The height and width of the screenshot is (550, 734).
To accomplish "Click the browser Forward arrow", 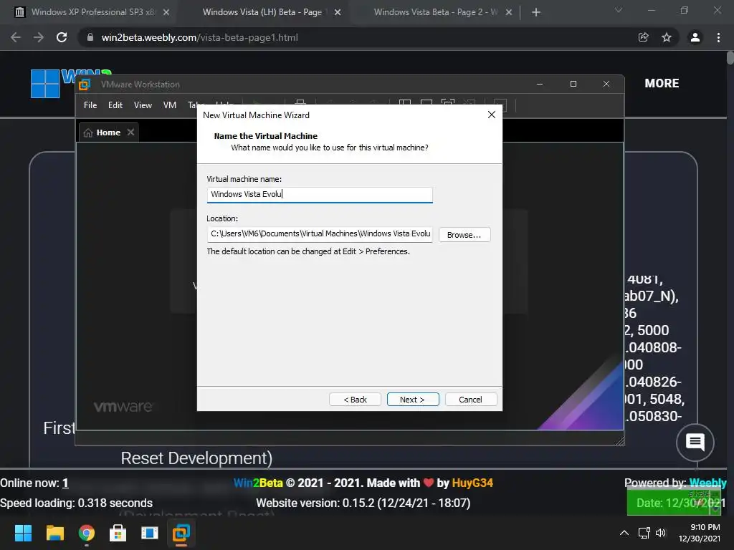I will coord(39,37).
